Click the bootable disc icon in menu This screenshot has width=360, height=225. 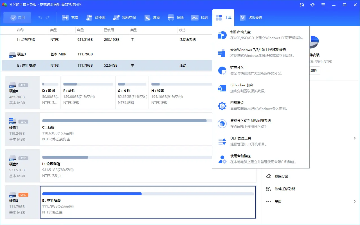222,35
